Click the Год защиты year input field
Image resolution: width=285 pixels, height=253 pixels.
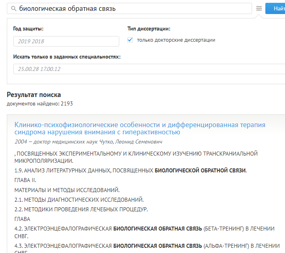tap(66, 41)
